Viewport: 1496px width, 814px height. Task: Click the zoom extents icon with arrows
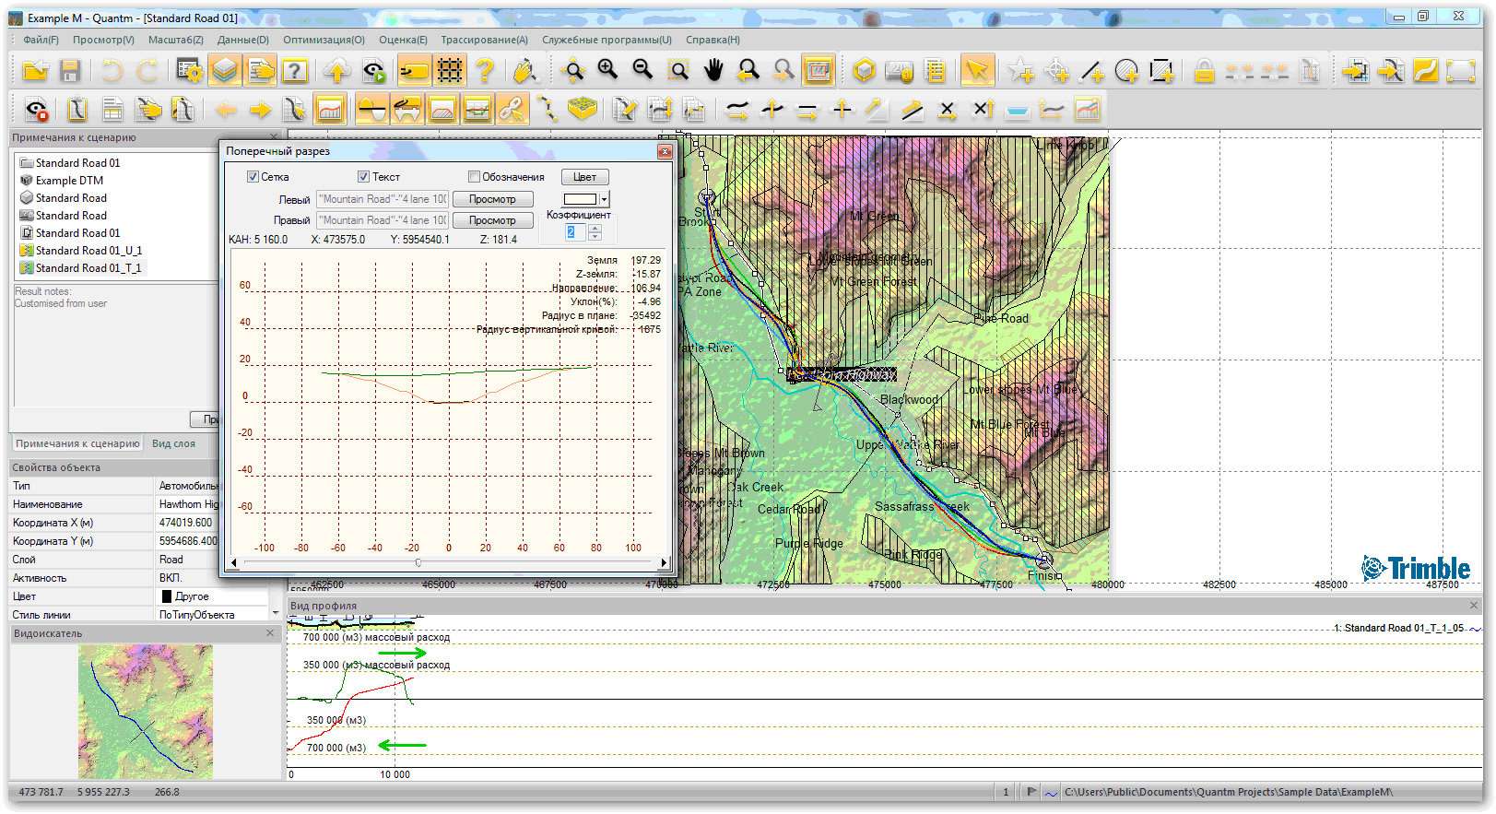pos(572,71)
